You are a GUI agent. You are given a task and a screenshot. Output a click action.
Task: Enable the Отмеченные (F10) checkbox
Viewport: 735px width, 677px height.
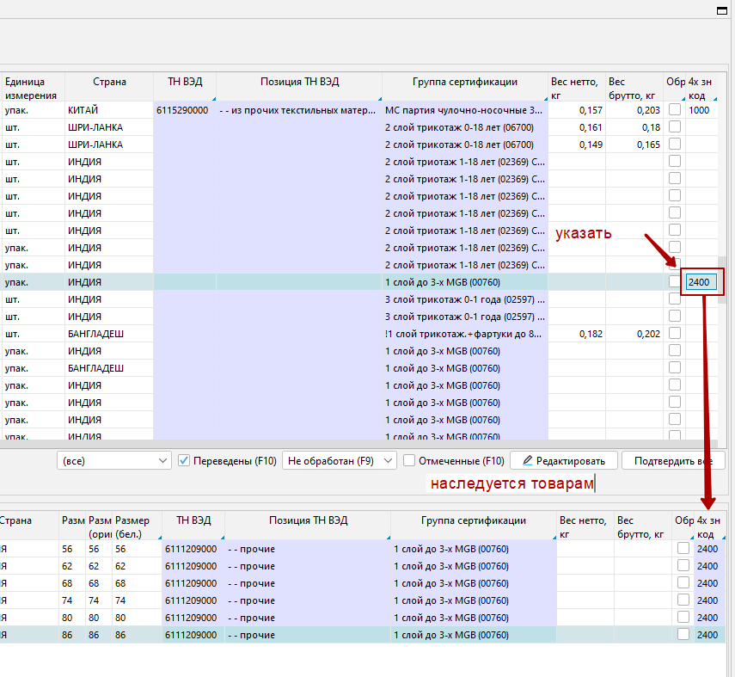[409, 461]
